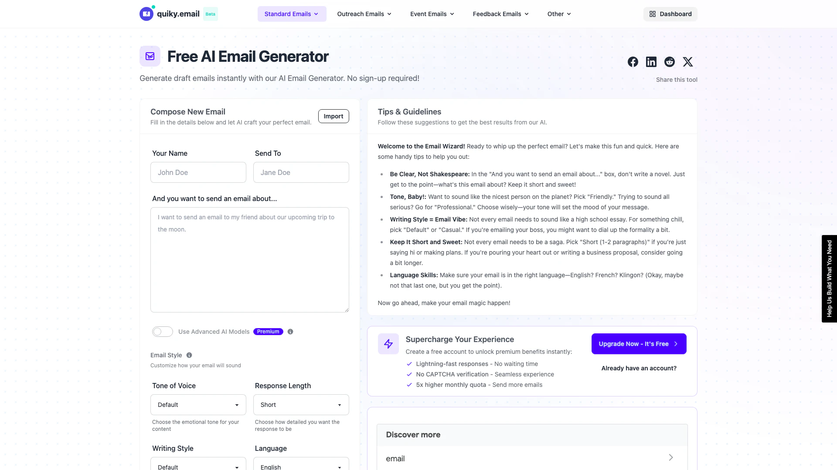This screenshot has height=470, width=837.
Task: Share via the Reddit icon
Action: tap(670, 62)
